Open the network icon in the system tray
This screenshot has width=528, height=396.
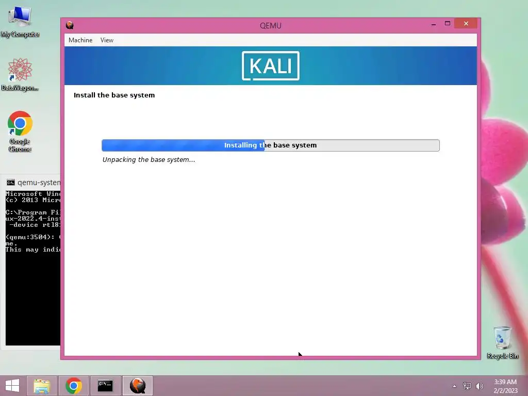pyautogui.click(x=467, y=386)
